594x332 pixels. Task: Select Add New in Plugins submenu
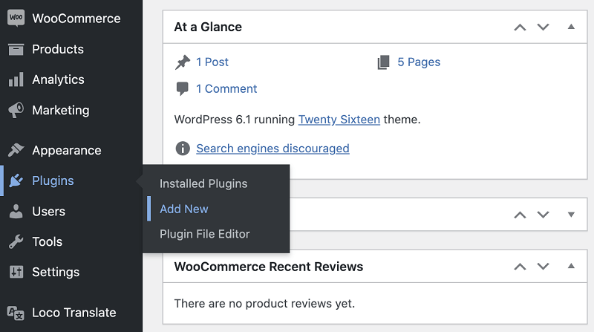[184, 209]
